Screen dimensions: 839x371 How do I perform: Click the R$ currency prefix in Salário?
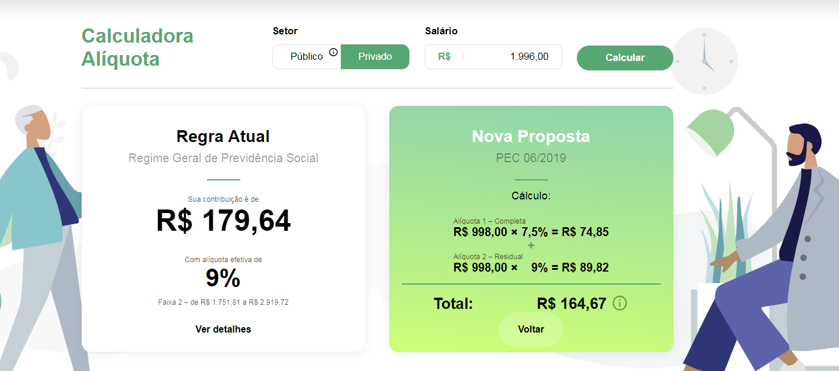(x=444, y=57)
